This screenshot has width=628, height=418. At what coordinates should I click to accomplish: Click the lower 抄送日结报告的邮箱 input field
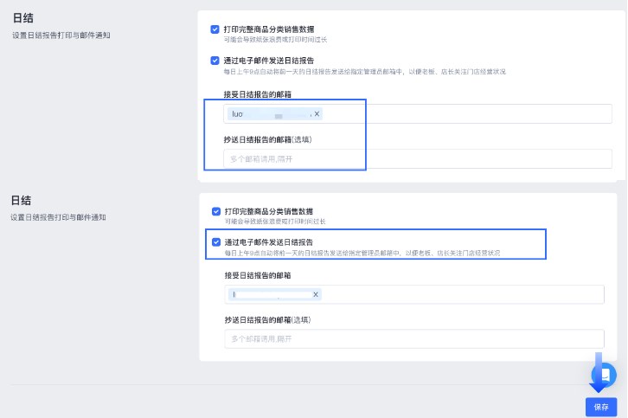[413, 339]
